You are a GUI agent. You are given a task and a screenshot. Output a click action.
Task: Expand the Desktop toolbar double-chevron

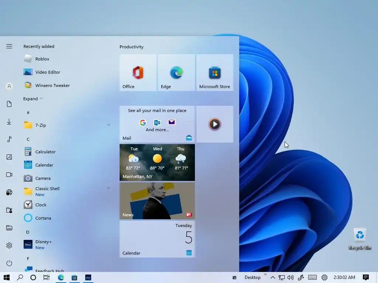tap(265, 274)
